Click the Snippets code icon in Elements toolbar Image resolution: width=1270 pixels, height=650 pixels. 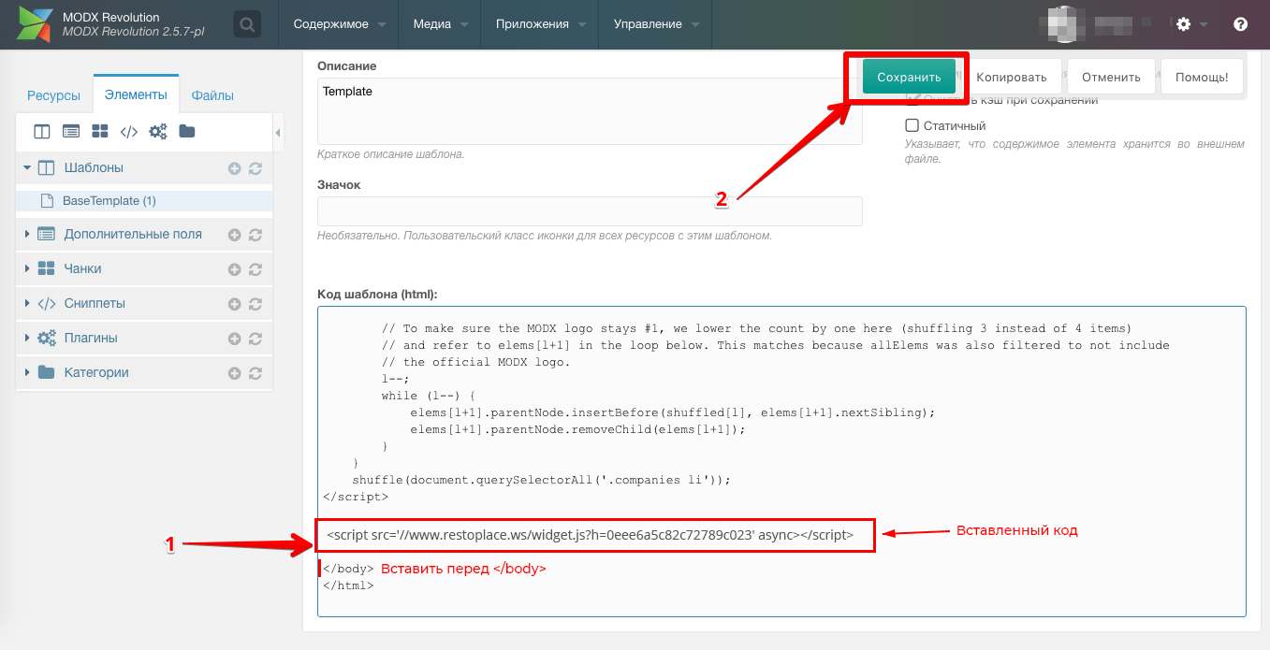coord(130,131)
